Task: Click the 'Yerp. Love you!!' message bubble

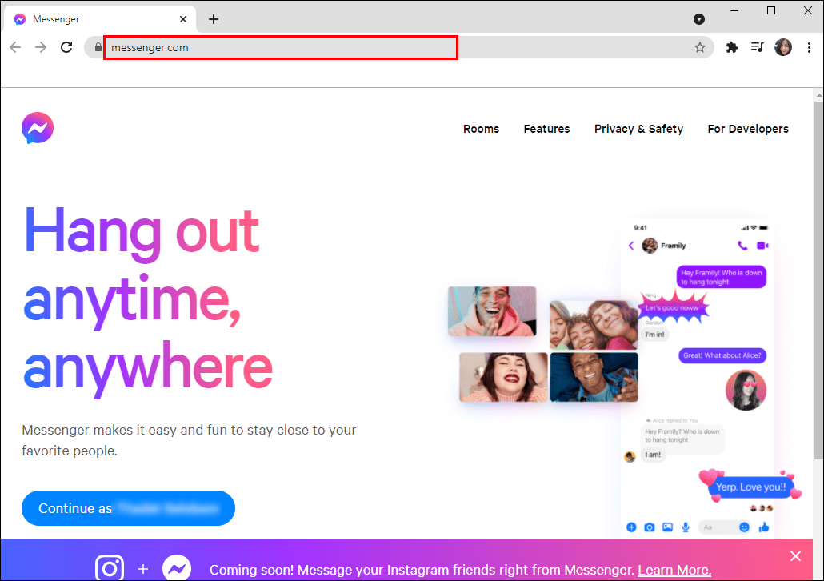Action: 750,487
